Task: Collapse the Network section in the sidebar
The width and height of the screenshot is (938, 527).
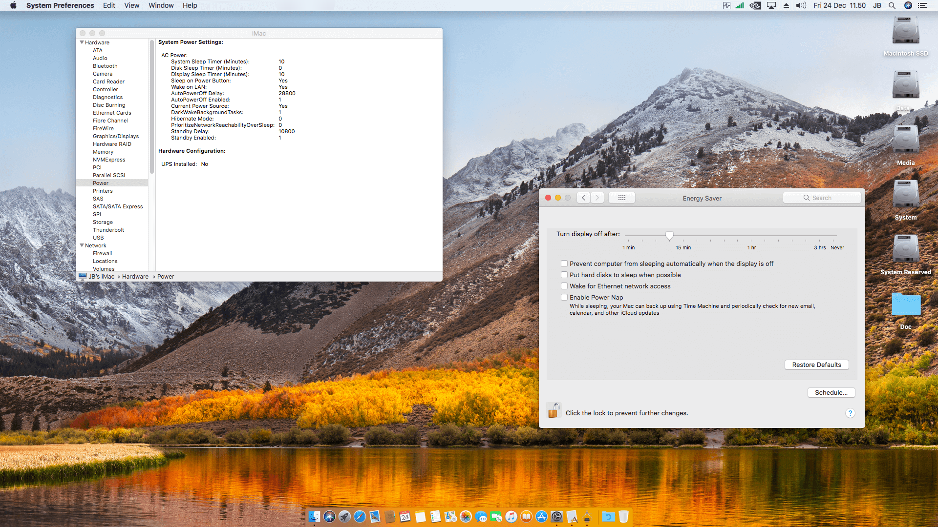Action: (x=82, y=245)
